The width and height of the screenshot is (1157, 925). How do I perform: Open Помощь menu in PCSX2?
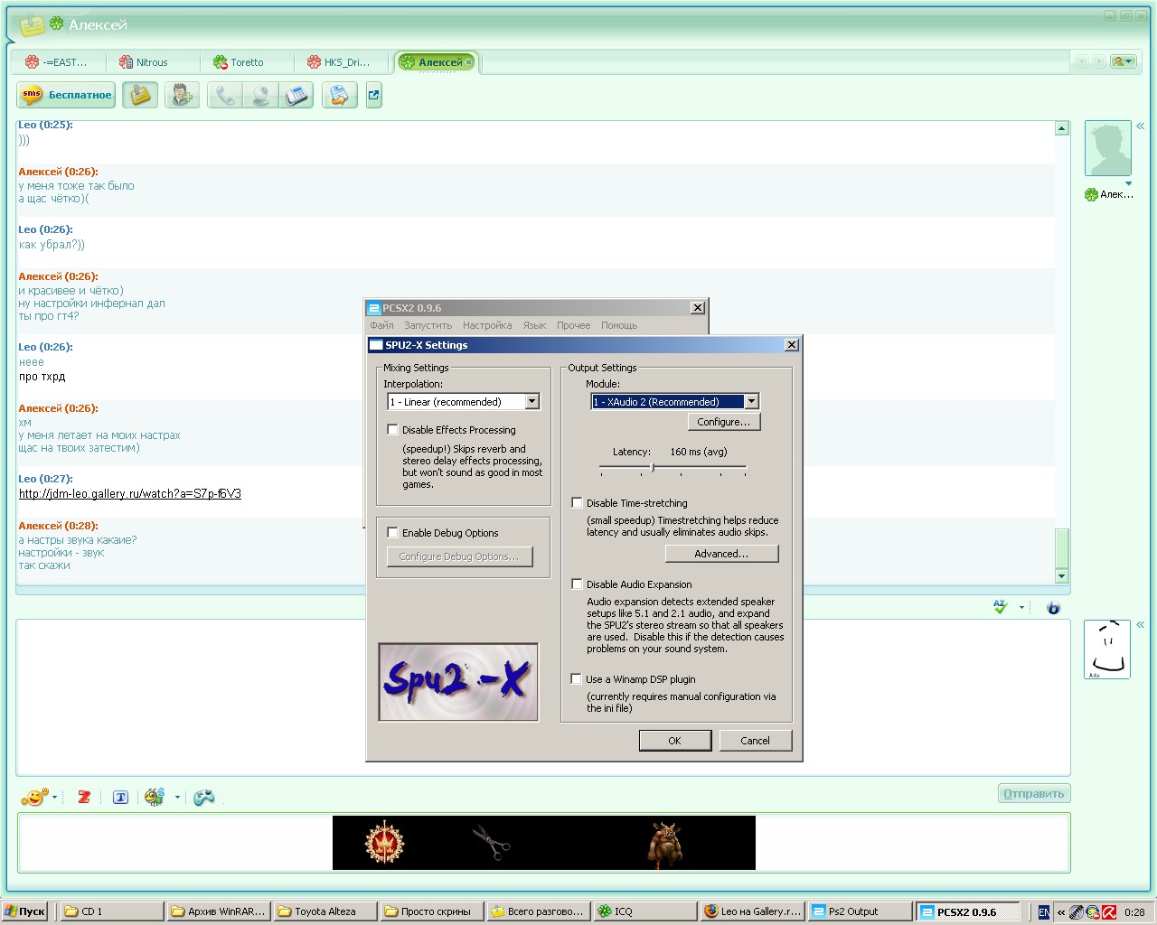coord(619,325)
